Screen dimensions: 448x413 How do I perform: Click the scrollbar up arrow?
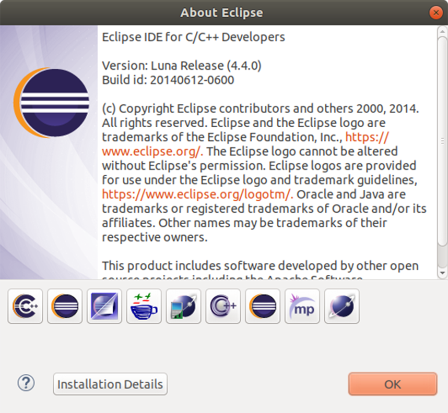coord(442,31)
